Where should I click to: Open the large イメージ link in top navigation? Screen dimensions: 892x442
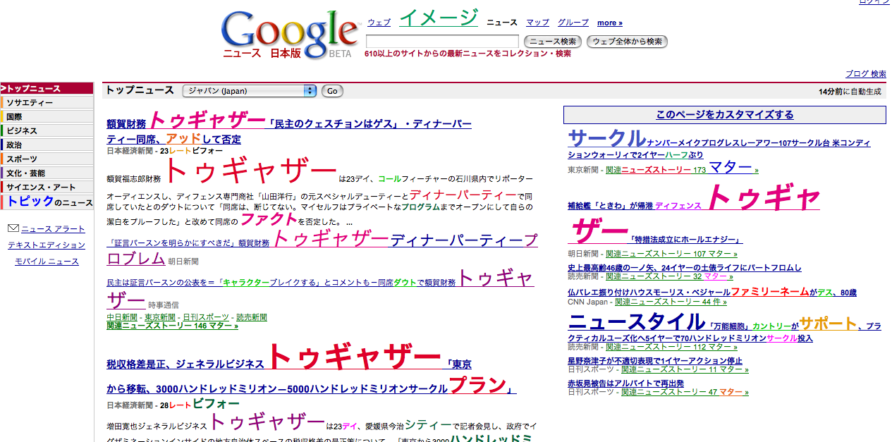point(439,17)
